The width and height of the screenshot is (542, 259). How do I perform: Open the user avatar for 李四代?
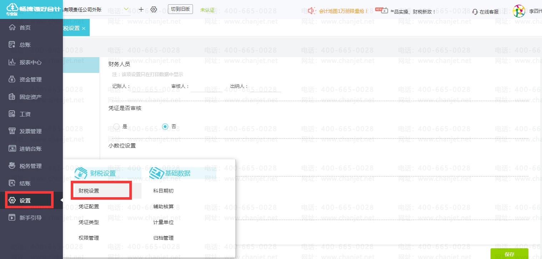[x=519, y=11]
